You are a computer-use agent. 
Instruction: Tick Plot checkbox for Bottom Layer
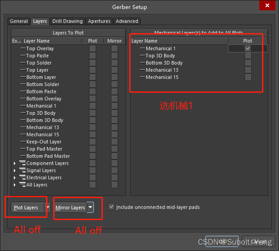(93, 77)
